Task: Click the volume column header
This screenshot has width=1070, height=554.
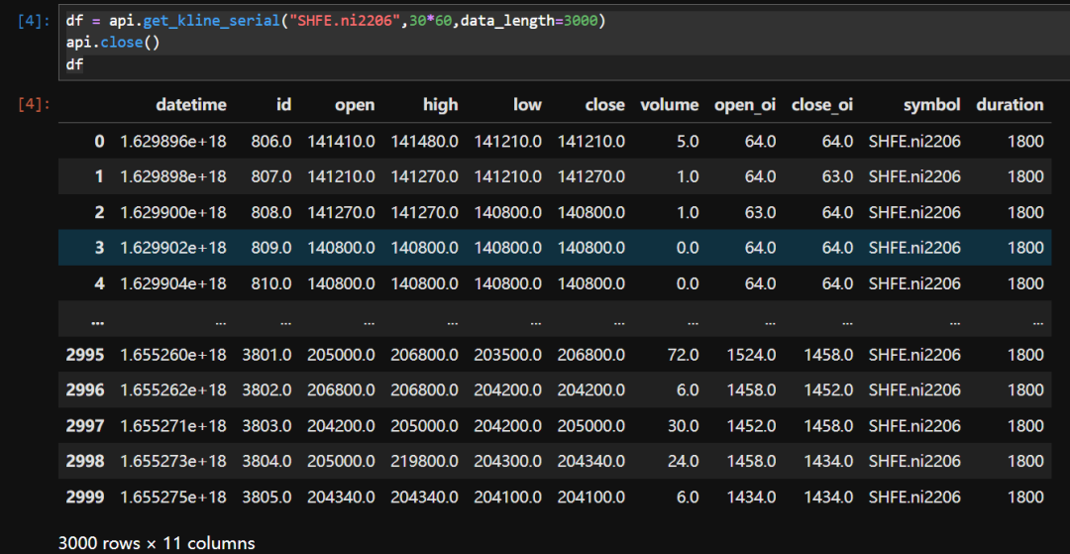Action: click(670, 104)
